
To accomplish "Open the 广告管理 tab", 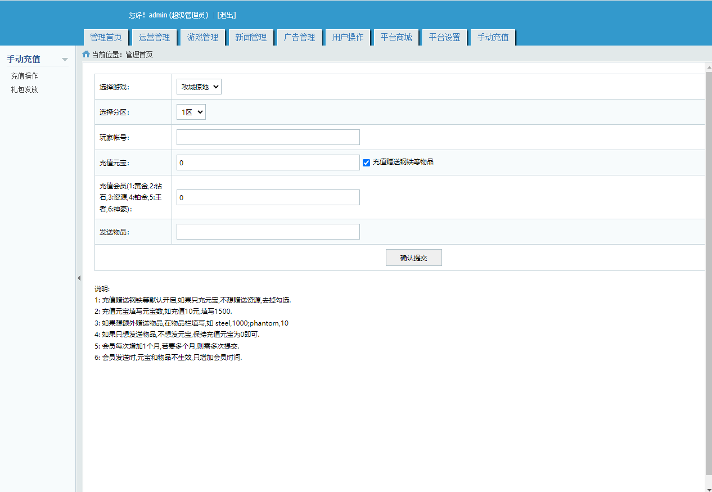I will [299, 38].
